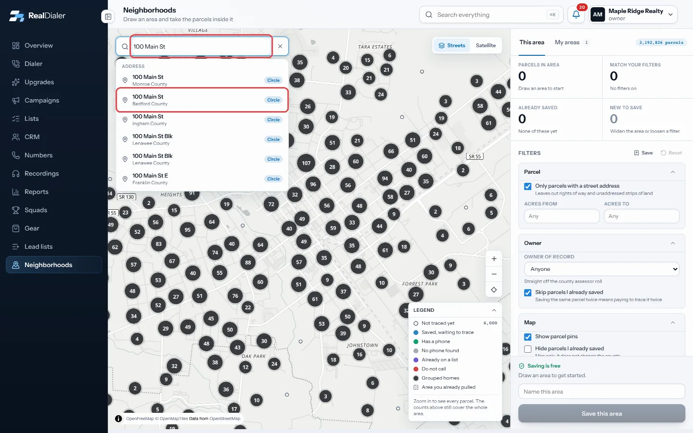Viewport: 693px width, 433px height.
Task: Open the Dialer phone icon in sidebar
Action: [x=16, y=64]
